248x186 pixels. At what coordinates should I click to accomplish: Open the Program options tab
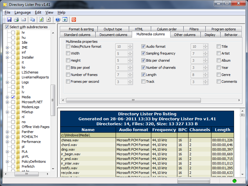coord(224,29)
